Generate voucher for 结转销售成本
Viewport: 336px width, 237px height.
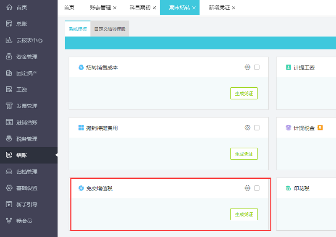(x=244, y=94)
